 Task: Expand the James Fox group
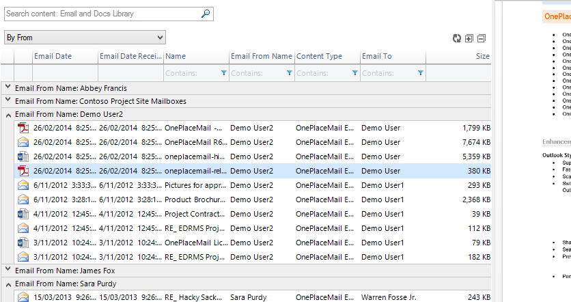tap(8, 271)
